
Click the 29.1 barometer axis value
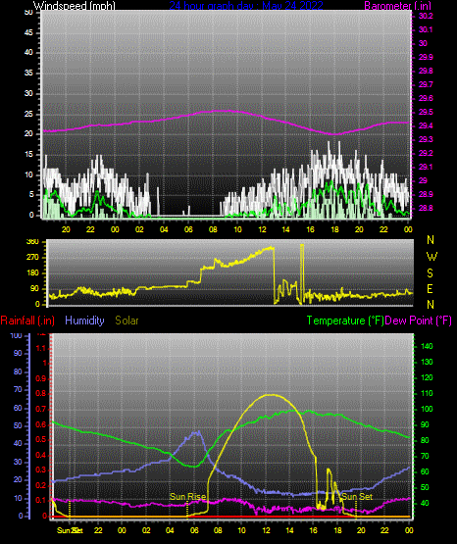point(426,167)
